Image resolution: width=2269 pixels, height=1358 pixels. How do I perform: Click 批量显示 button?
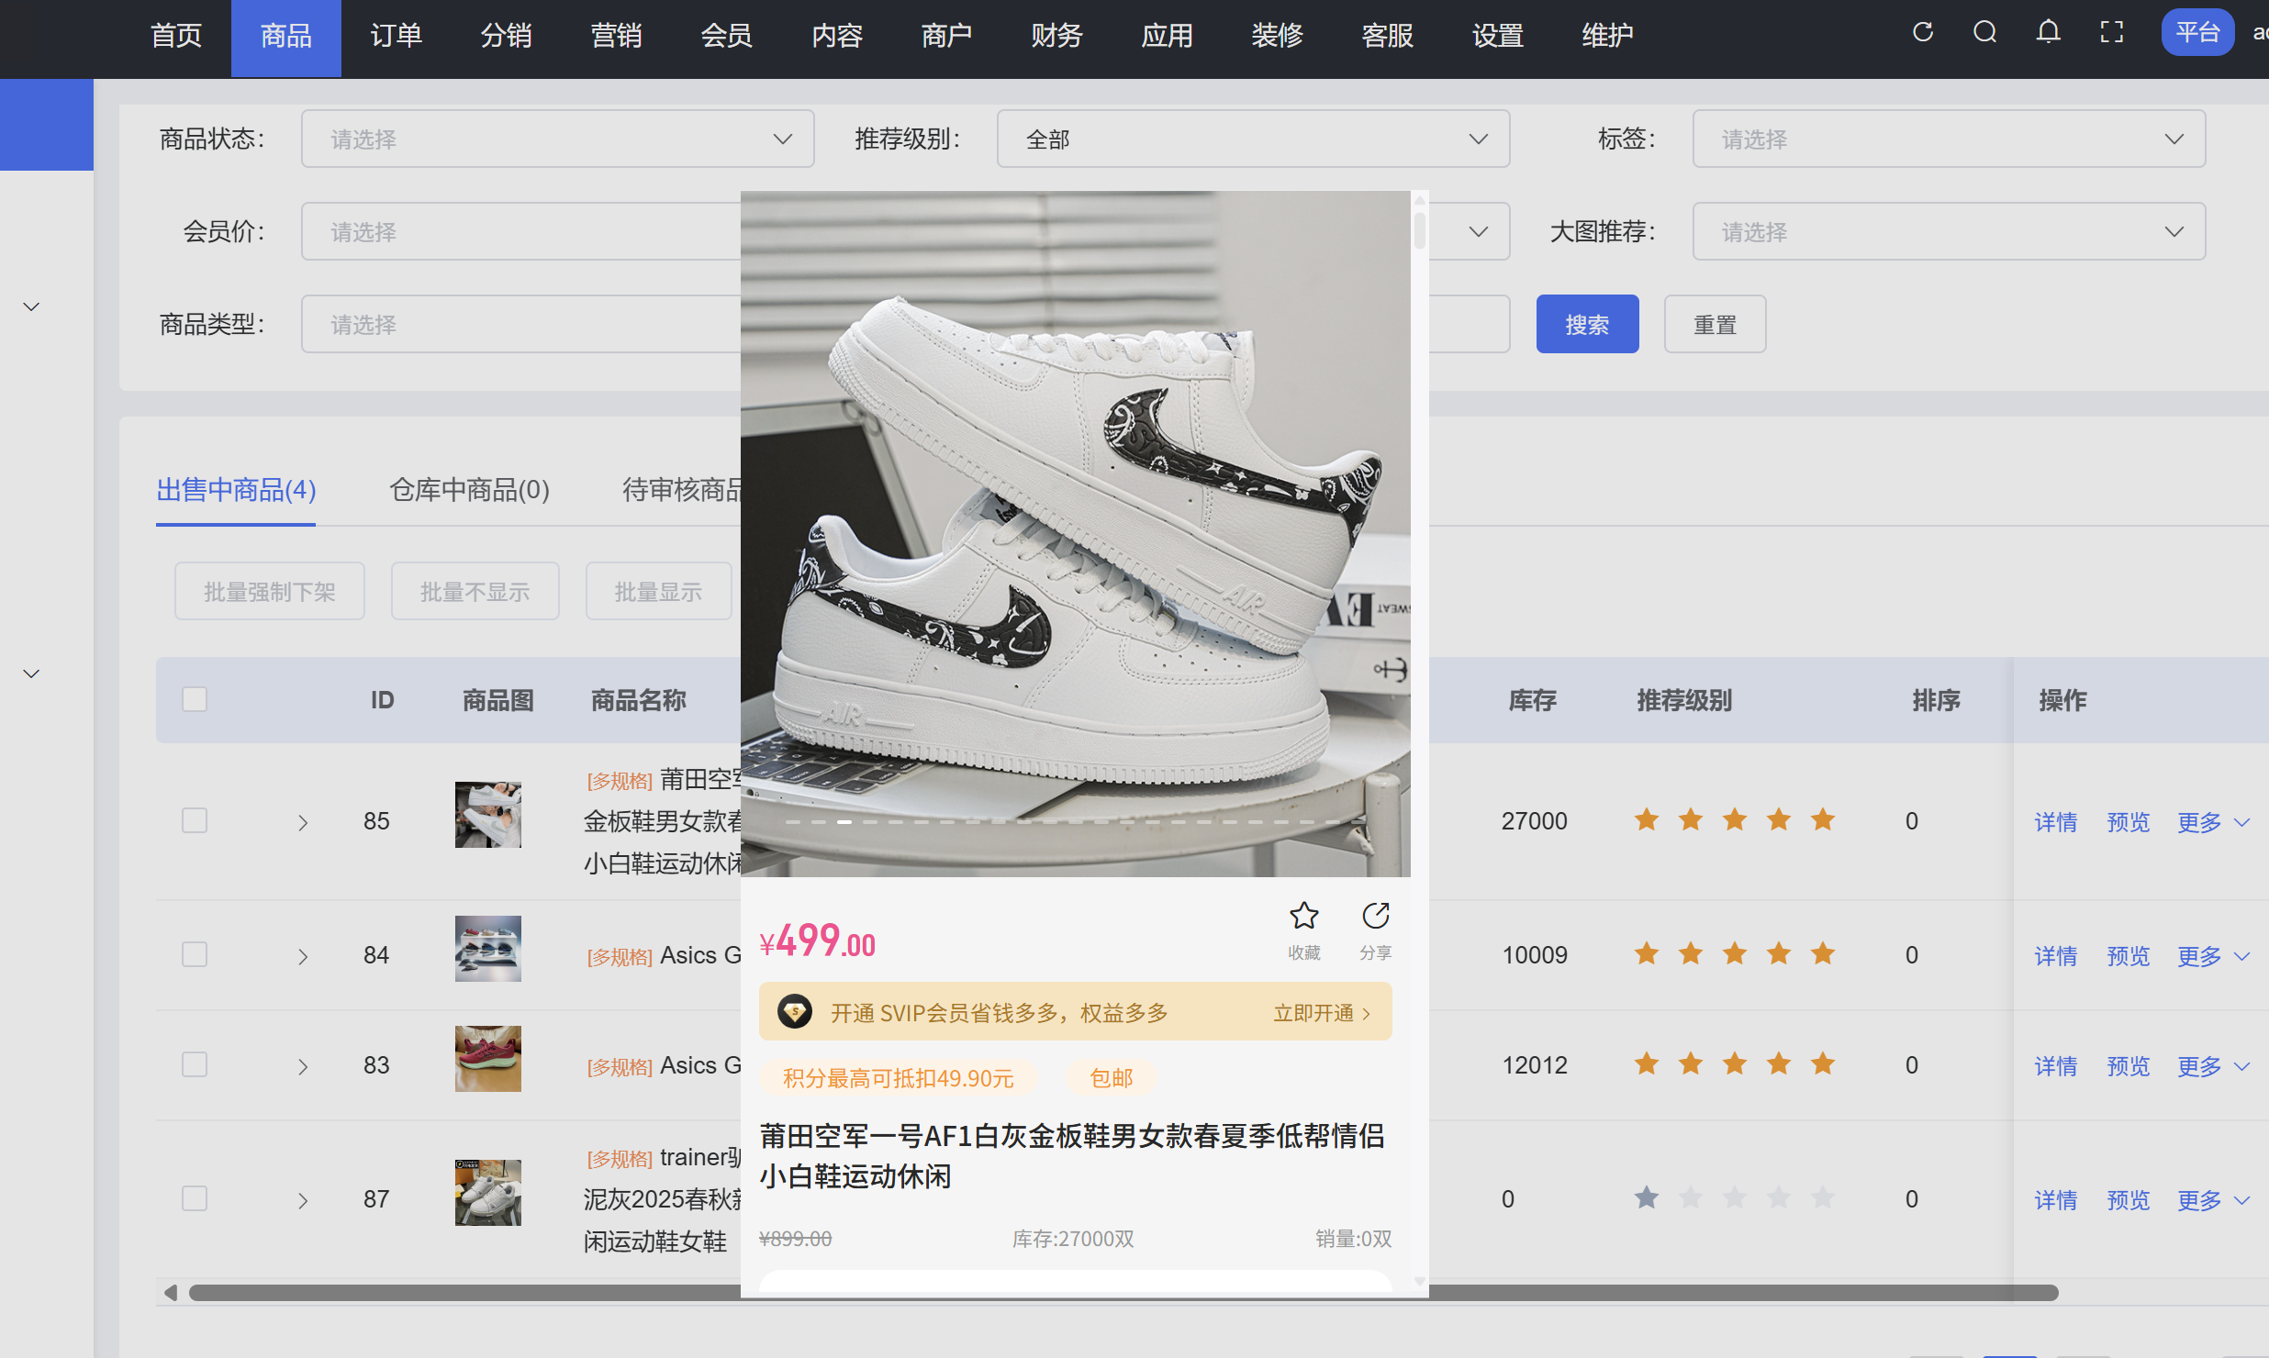658,592
